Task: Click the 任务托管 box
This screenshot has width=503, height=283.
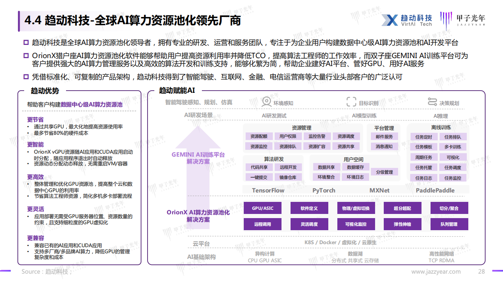Action: click(x=424, y=168)
